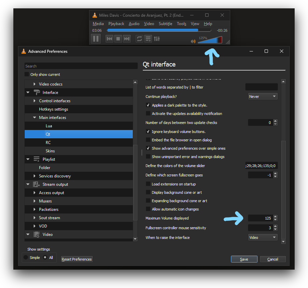
Task: Open extended settings equalizer icon
Action: tap(157, 39)
